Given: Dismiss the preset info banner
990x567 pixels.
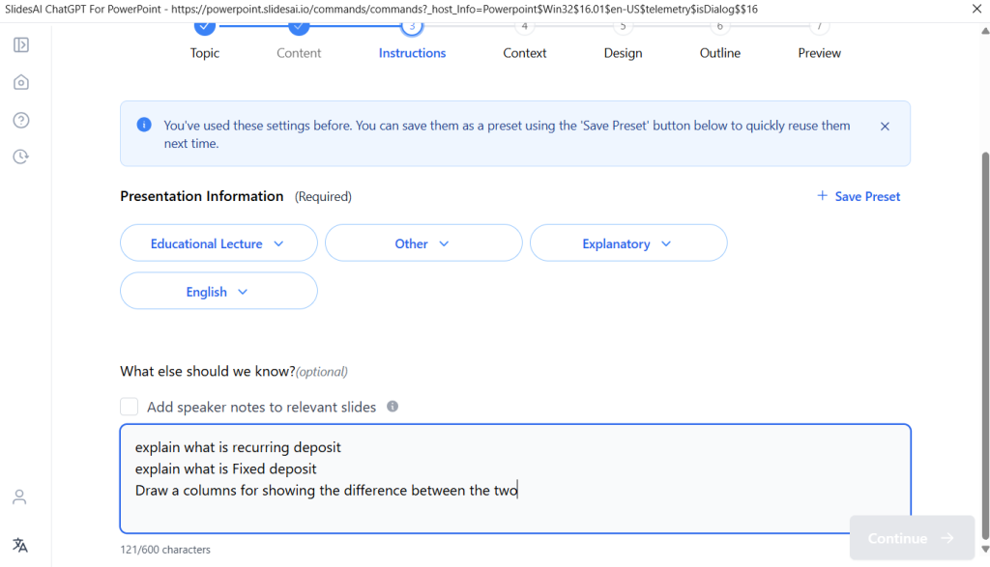Looking at the screenshot, I should click(885, 126).
